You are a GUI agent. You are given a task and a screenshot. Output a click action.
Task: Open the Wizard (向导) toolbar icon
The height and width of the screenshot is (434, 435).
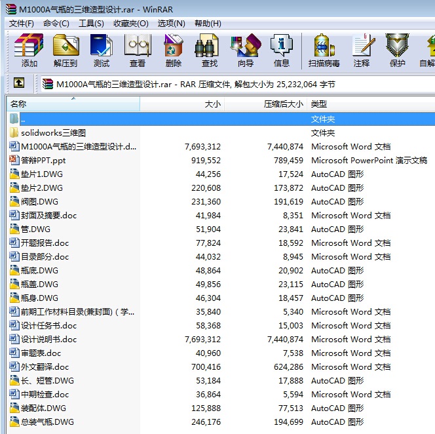[x=246, y=50]
